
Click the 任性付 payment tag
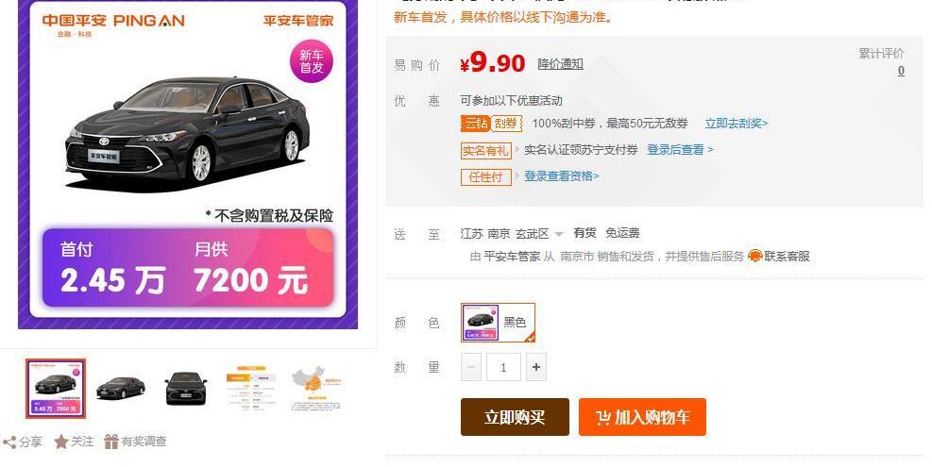coord(485,176)
